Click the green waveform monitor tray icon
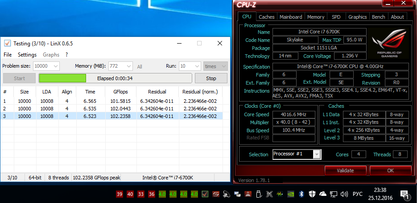Image resolution: width=417 pixels, height=203 pixels. (280, 194)
